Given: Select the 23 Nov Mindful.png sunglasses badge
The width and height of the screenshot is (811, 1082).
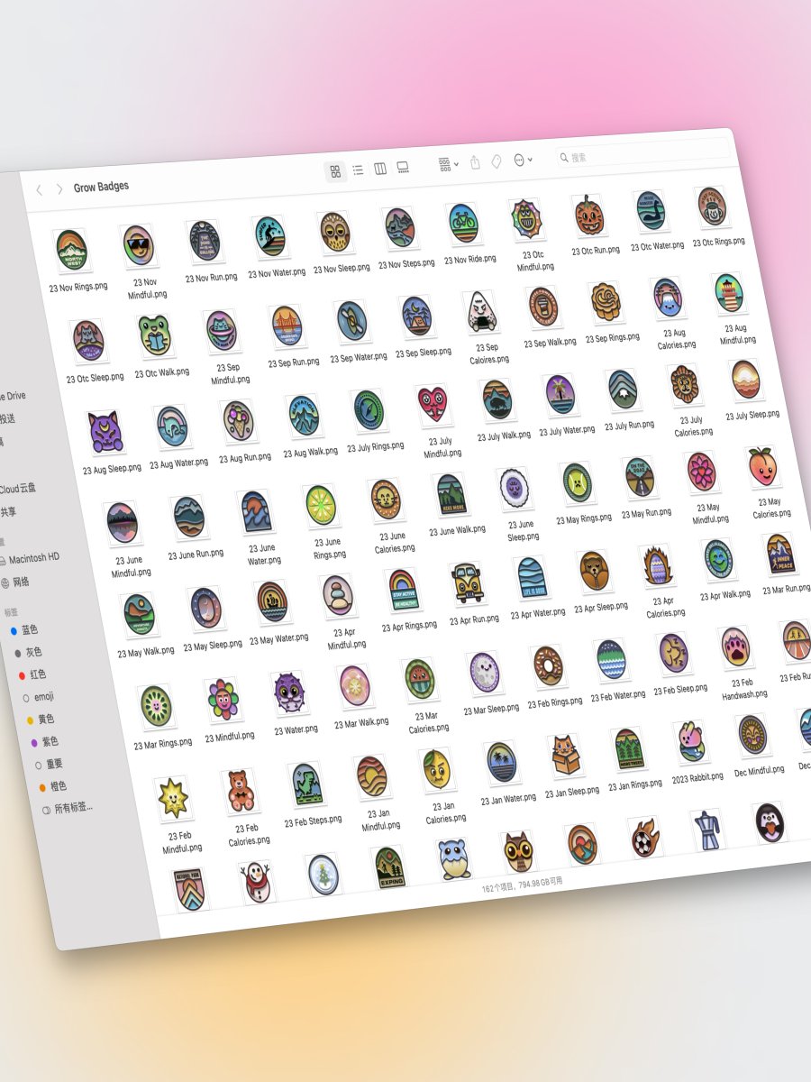Looking at the screenshot, I should pos(138,246).
